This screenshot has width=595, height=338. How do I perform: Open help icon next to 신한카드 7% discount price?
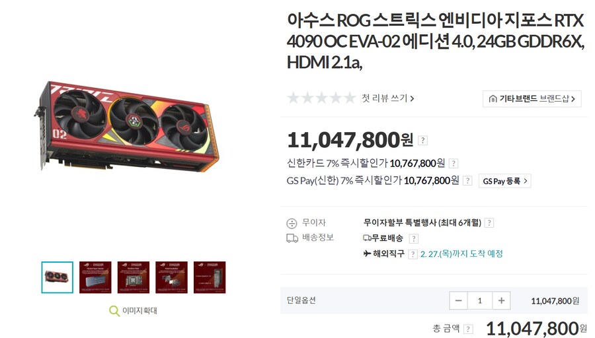coord(453,163)
